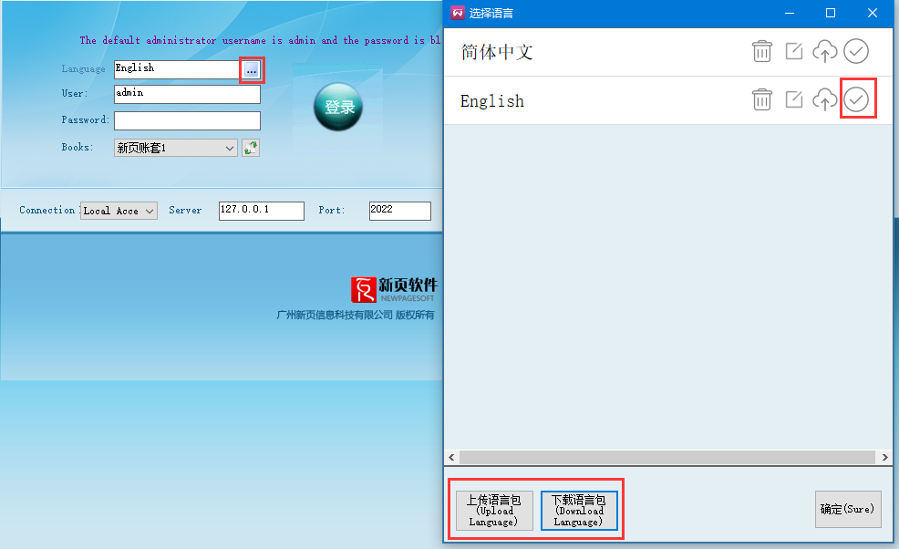Open language browser with ellipsis button

(252, 69)
